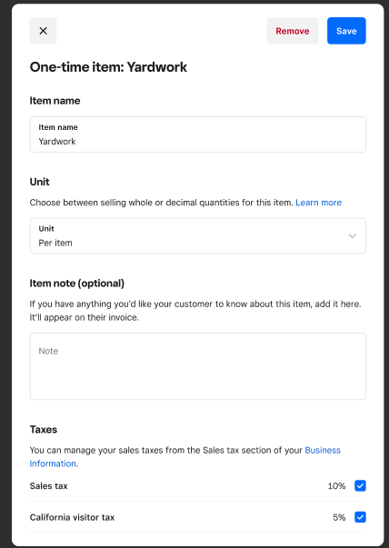Image resolution: width=389 pixels, height=548 pixels.
Task: Click the word Information in the link
Action: 54,463
